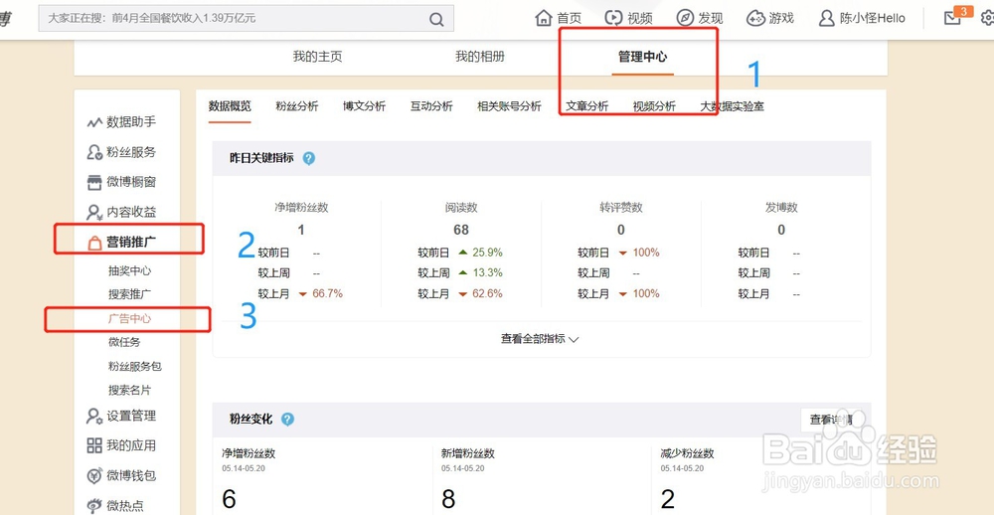Select the 文章分析 tab
This screenshot has height=515, width=994.
click(587, 106)
